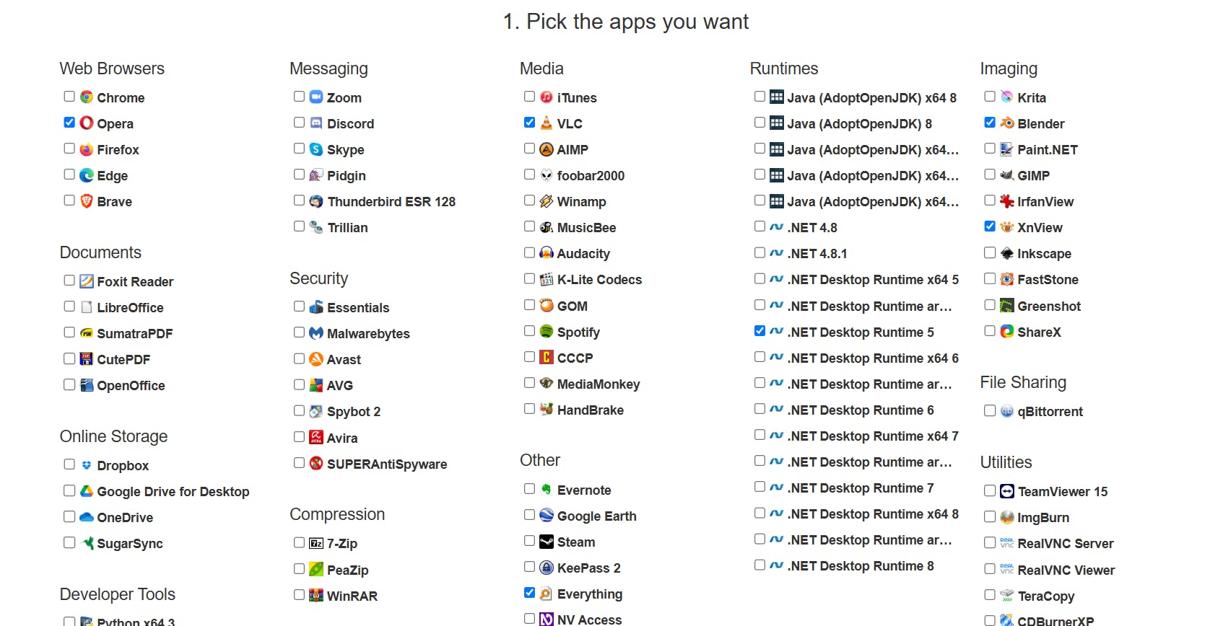Click the Krita icon
This screenshot has height=626, width=1210.
[x=1007, y=97]
